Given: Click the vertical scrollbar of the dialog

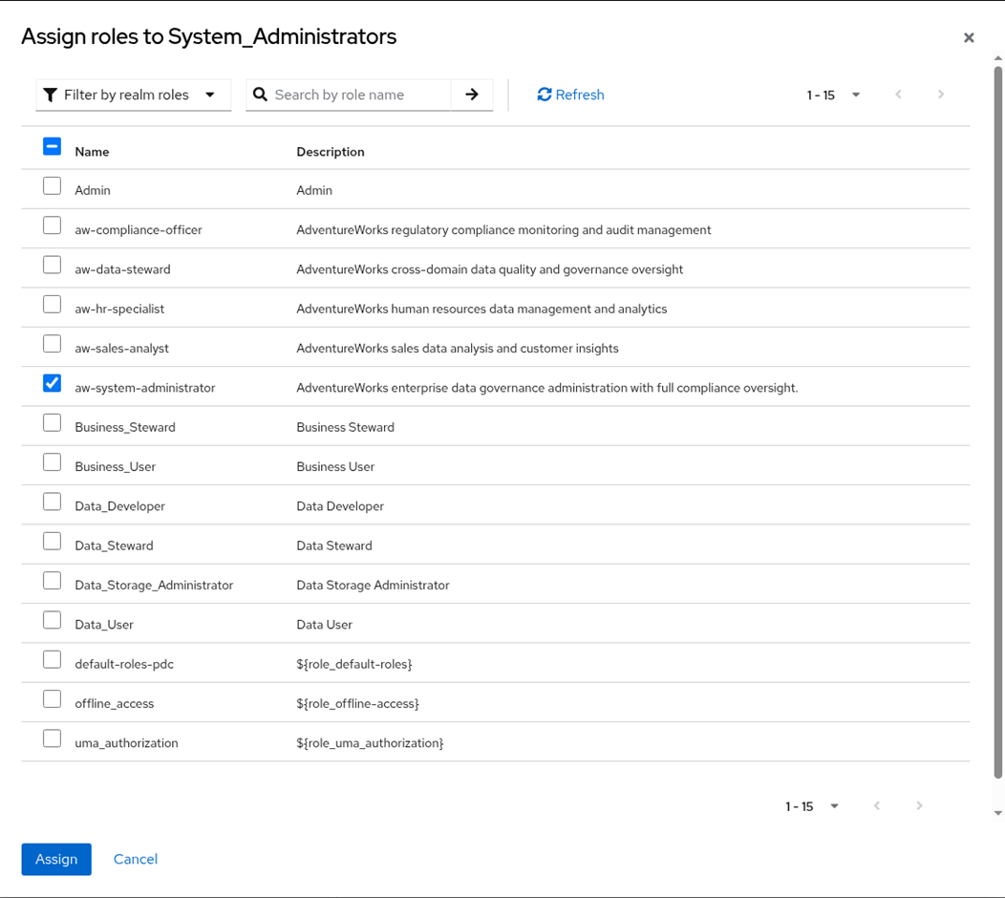Looking at the screenshot, I should tap(998, 420).
